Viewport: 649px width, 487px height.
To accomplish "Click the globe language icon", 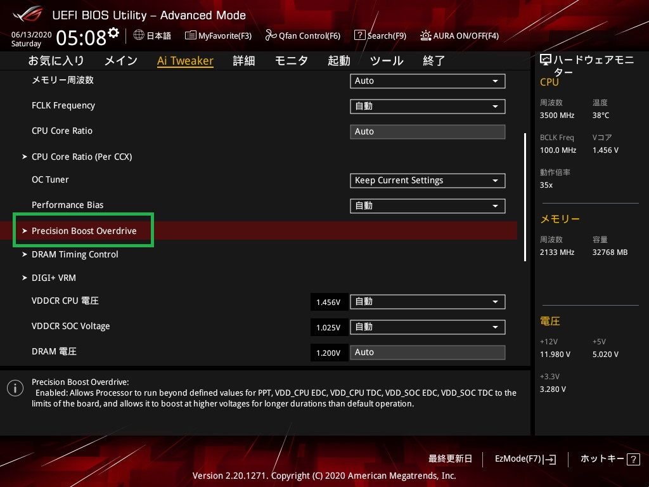I will pos(139,36).
